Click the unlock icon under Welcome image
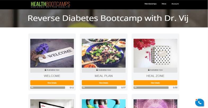The image size is (208, 108). (x=45, y=70)
